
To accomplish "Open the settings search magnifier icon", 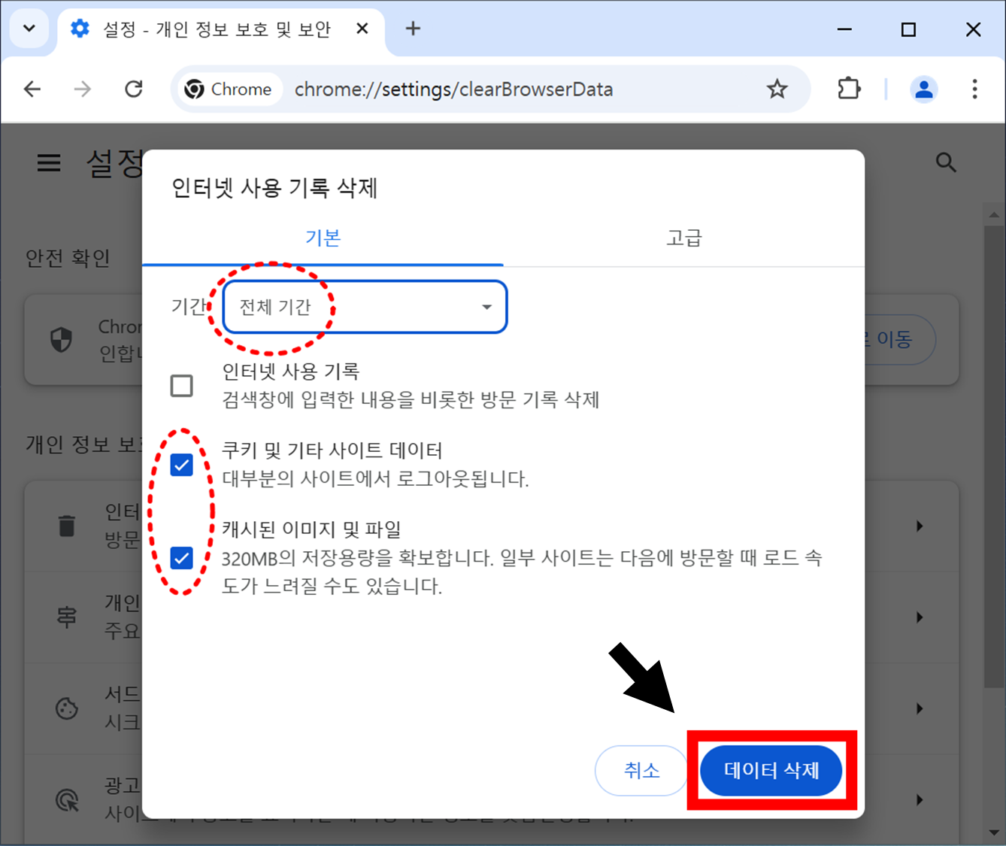I will click(946, 162).
